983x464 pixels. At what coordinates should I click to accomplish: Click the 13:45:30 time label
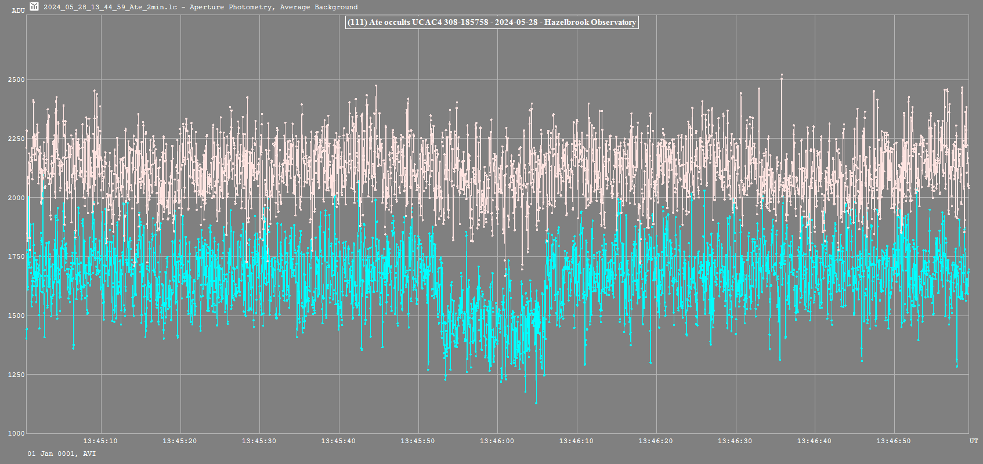pyautogui.click(x=259, y=441)
